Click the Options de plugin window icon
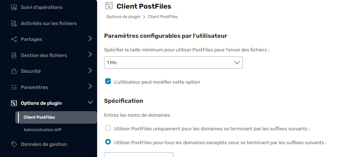The height and width of the screenshot is (157, 338). coord(14,103)
